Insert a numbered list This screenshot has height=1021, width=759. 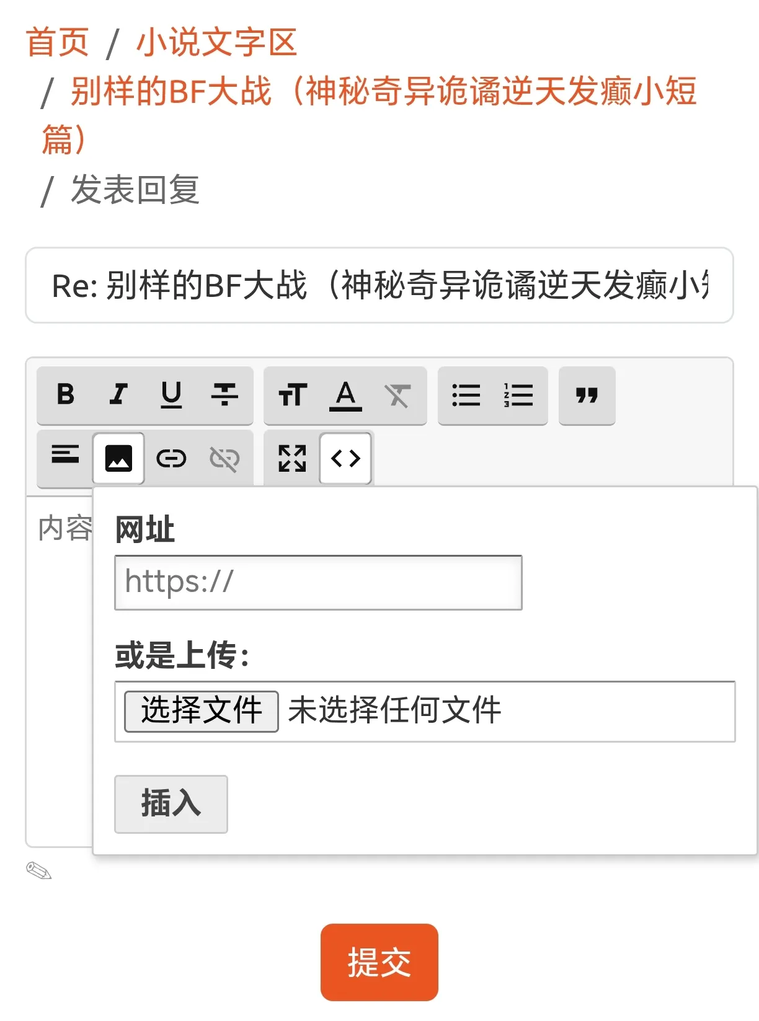click(x=519, y=394)
